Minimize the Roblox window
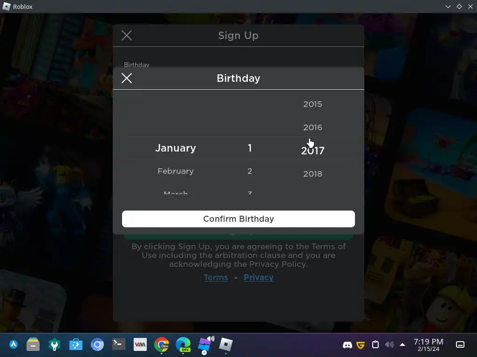The width and height of the screenshot is (477, 357). coord(448,7)
